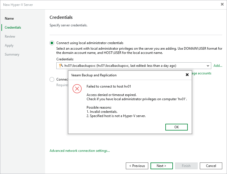Go to the Name wizard step

pos(9,18)
